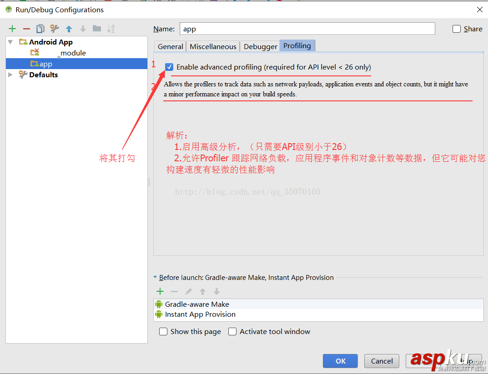
Task: Edit configuration defaults with the wrench icon
Action: 54,28
